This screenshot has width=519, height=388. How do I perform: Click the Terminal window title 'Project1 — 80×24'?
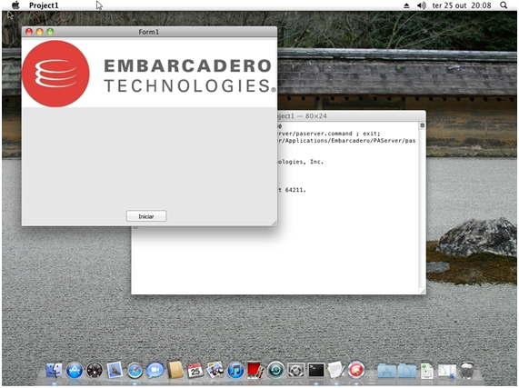(x=302, y=116)
